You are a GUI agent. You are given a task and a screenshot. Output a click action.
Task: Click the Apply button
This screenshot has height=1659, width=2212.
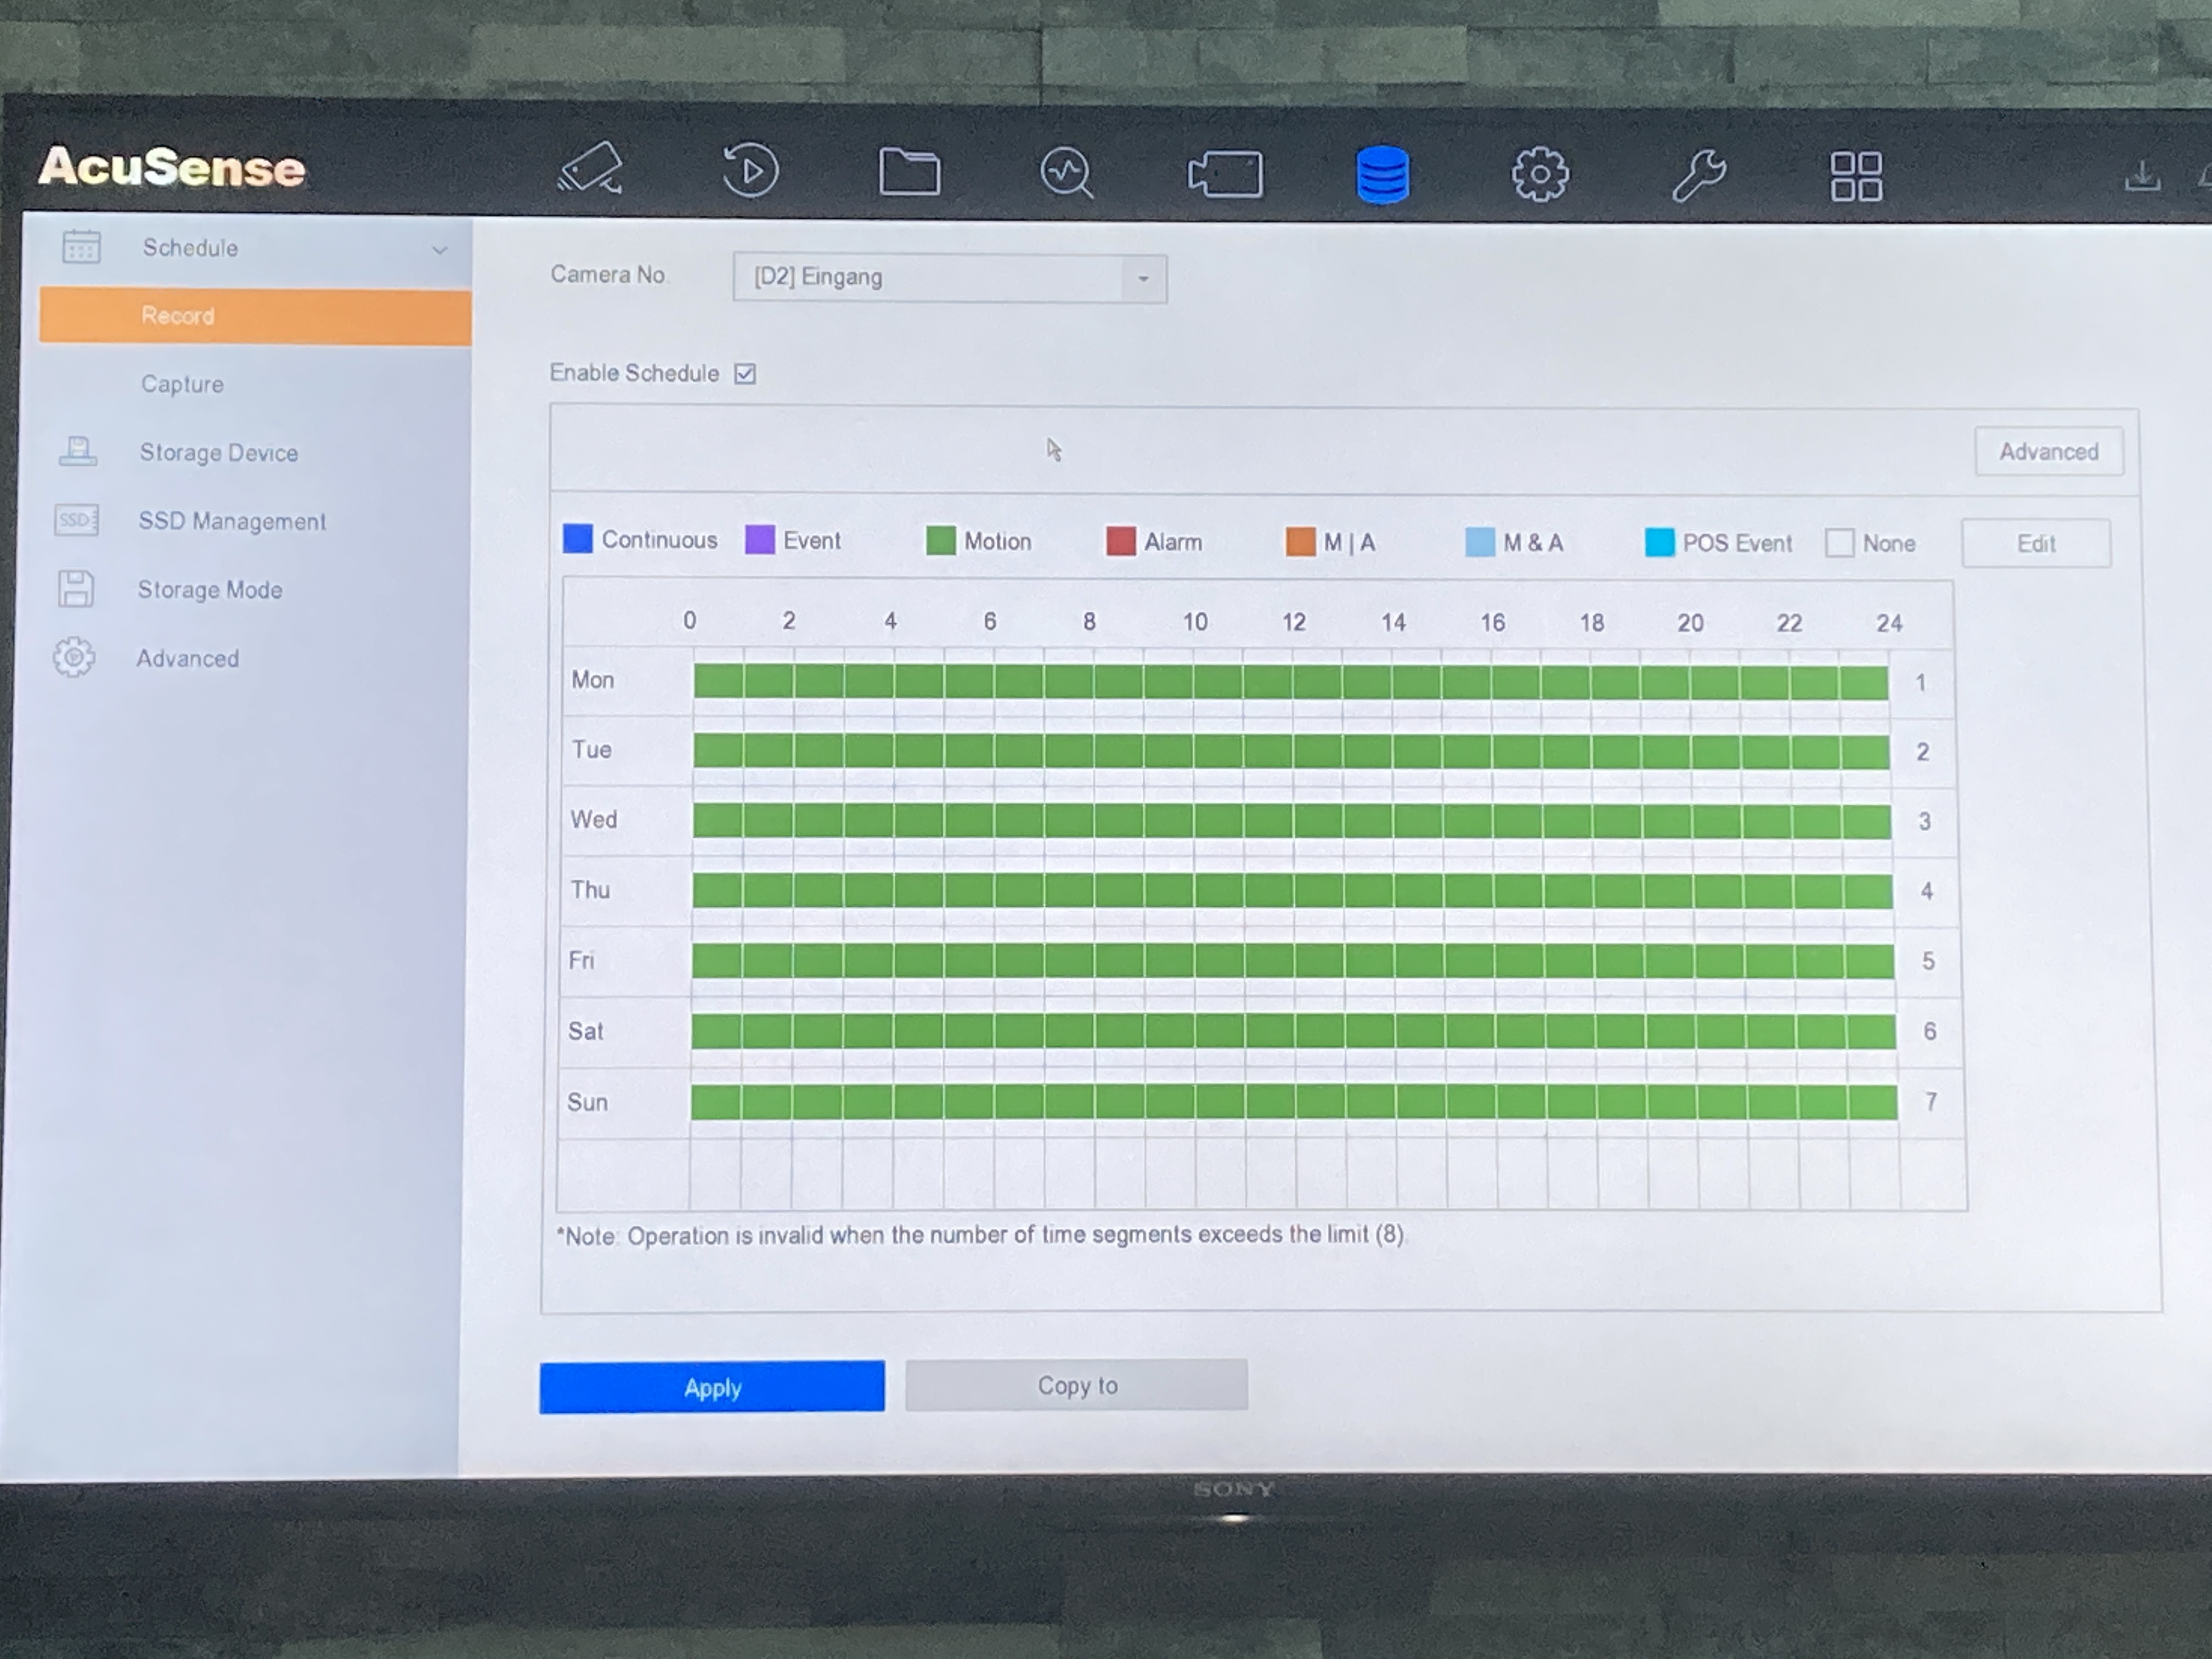pyautogui.click(x=712, y=1387)
